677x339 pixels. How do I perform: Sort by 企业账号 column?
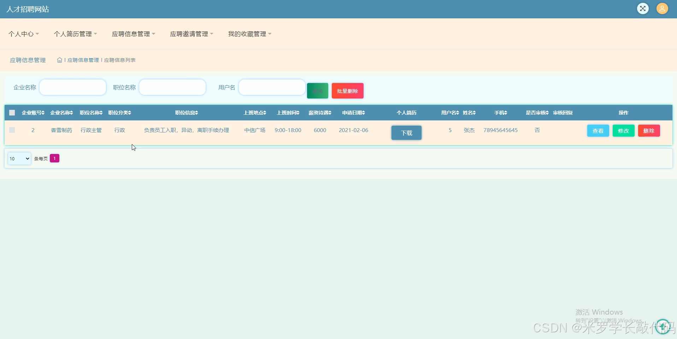[x=33, y=113]
